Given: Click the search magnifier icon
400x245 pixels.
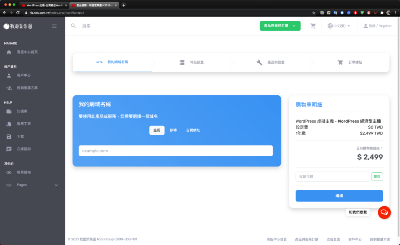Looking at the screenshot, I should [73, 26].
